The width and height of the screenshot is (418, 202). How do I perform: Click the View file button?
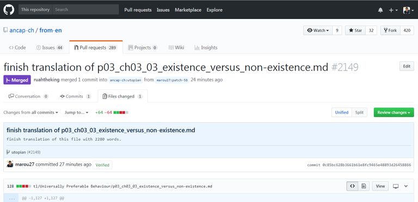tap(380, 186)
